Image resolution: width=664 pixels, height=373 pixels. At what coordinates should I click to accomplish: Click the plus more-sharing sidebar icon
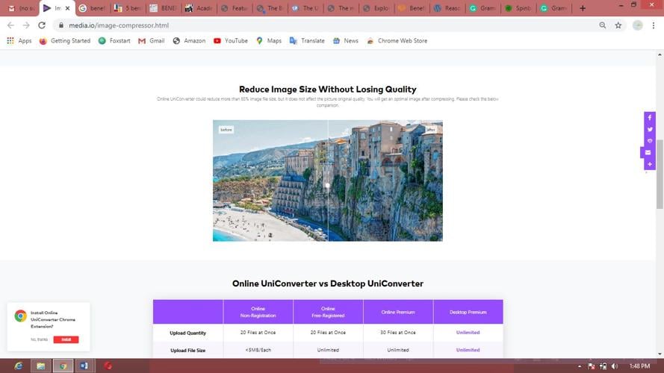[x=650, y=164]
